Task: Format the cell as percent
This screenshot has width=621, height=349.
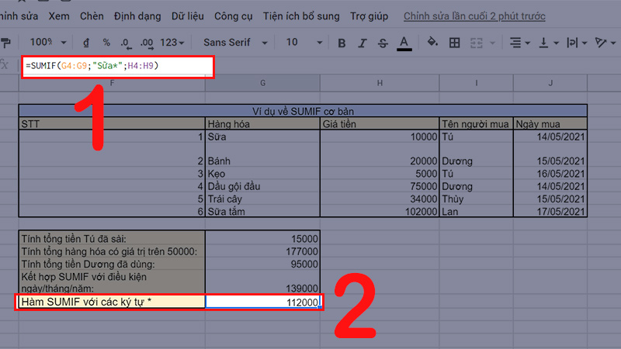Action: tap(106, 43)
